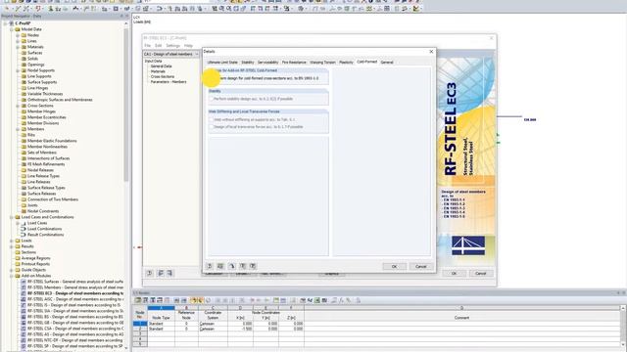The width and height of the screenshot is (627, 352).
Task: Open the Serviceability tab
Action: tap(267, 63)
